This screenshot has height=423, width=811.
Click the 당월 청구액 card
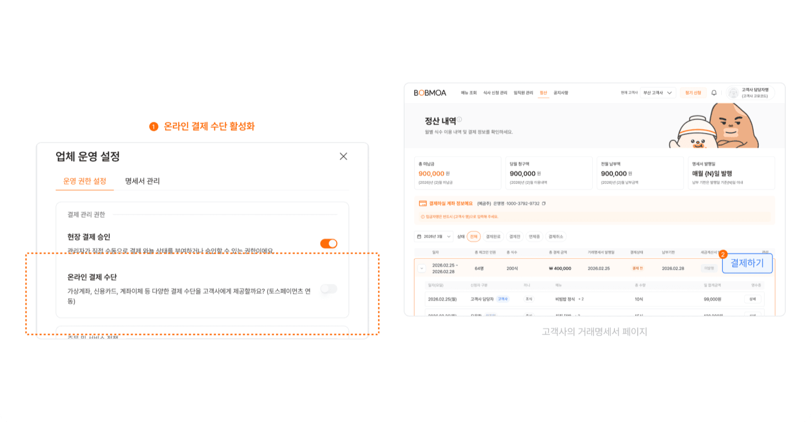(x=549, y=173)
